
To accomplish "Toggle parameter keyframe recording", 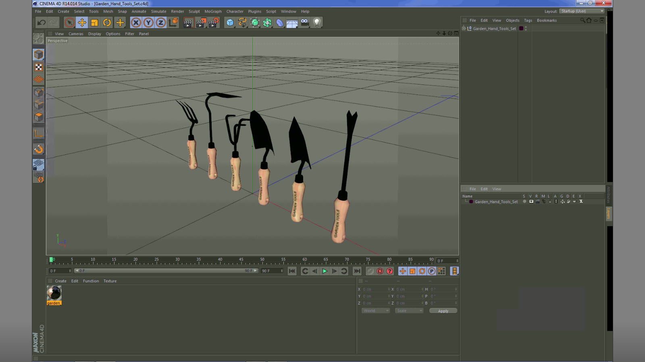I will [432, 271].
